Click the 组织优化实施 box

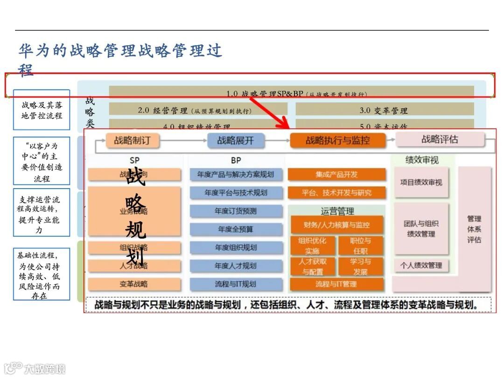312,245
